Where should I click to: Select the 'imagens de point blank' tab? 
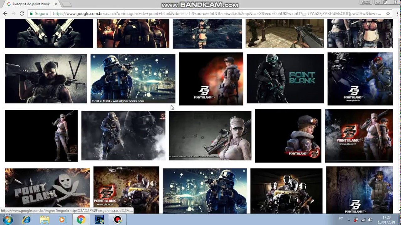pos(31,4)
